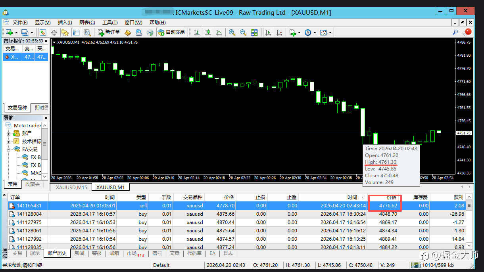Click the Navigator panel scrollbar down arrow

pyautogui.click(x=45, y=176)
